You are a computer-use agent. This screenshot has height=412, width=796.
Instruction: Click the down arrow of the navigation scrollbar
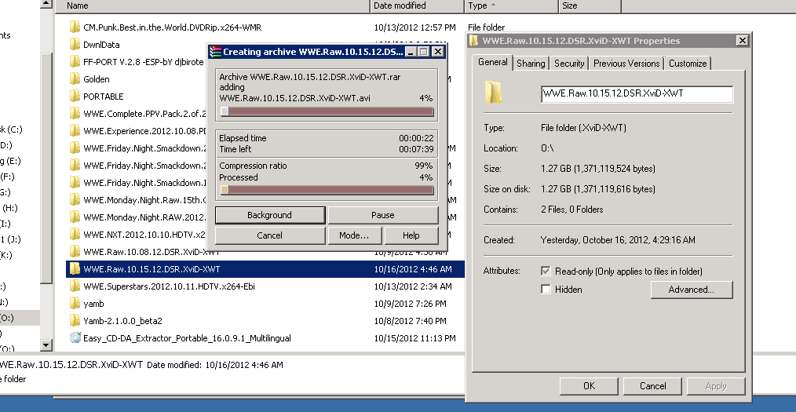(46, 345)
